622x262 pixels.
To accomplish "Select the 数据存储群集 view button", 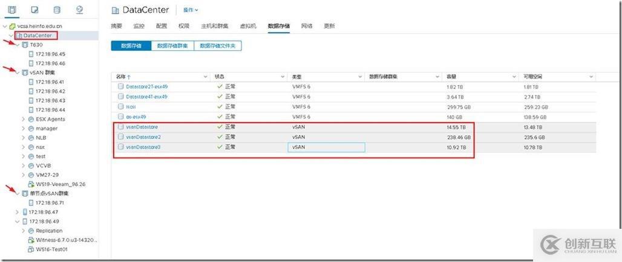I will [172, 46].
